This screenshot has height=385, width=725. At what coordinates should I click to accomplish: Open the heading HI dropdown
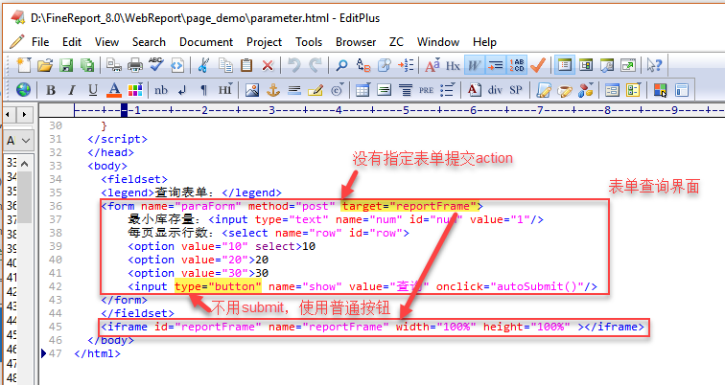point(225,90)
